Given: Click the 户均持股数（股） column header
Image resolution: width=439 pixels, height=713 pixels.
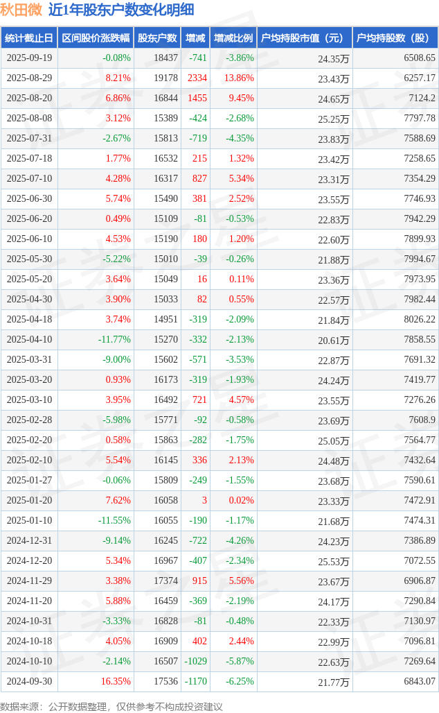Looking at the screenshot, I should [395, 38].
